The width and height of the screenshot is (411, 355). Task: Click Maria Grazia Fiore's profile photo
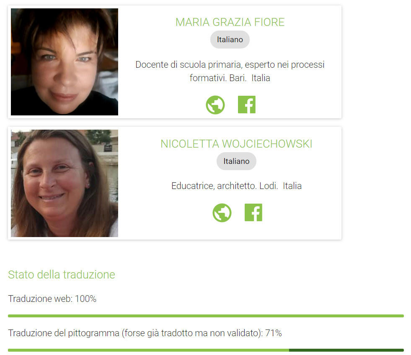pyautogui.click(x=65, y=62)
